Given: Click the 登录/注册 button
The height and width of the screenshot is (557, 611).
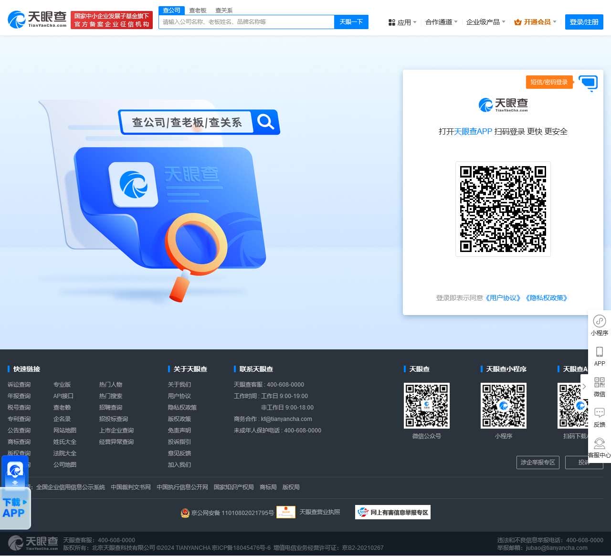Looking at the screenshot, I should click(584, 22).
